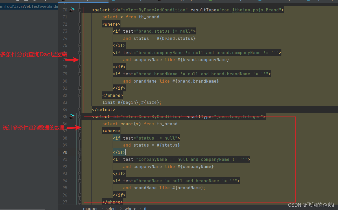Fold the brand.brandName if block at line 79

coord(80,74)
